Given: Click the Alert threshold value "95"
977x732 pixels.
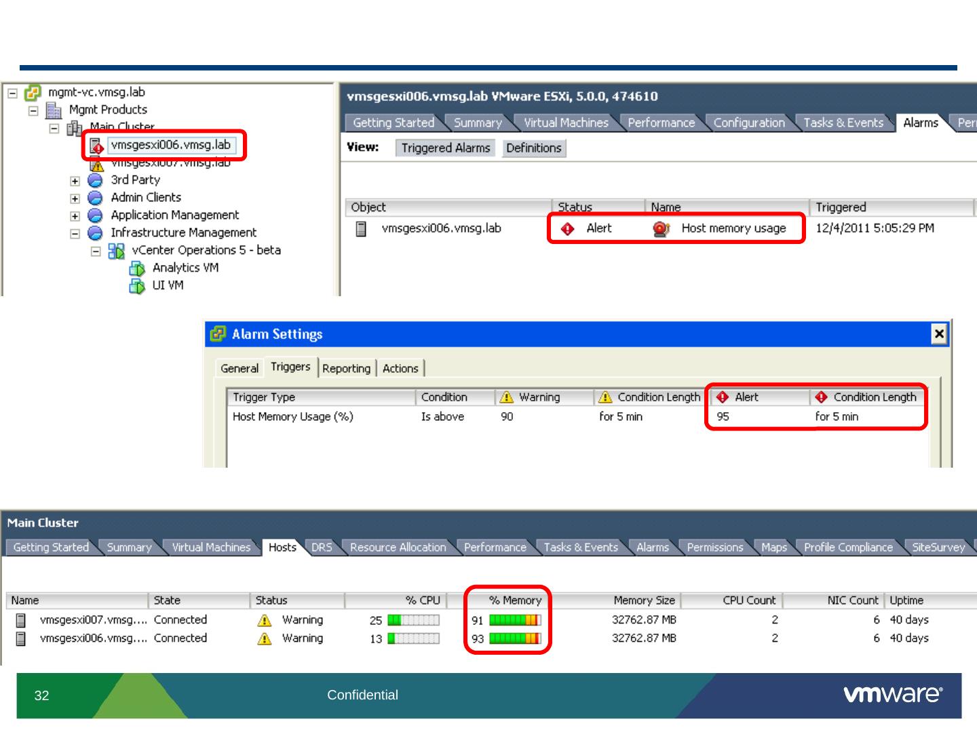Looking at the screenshot, I should [x=723, y=417].
